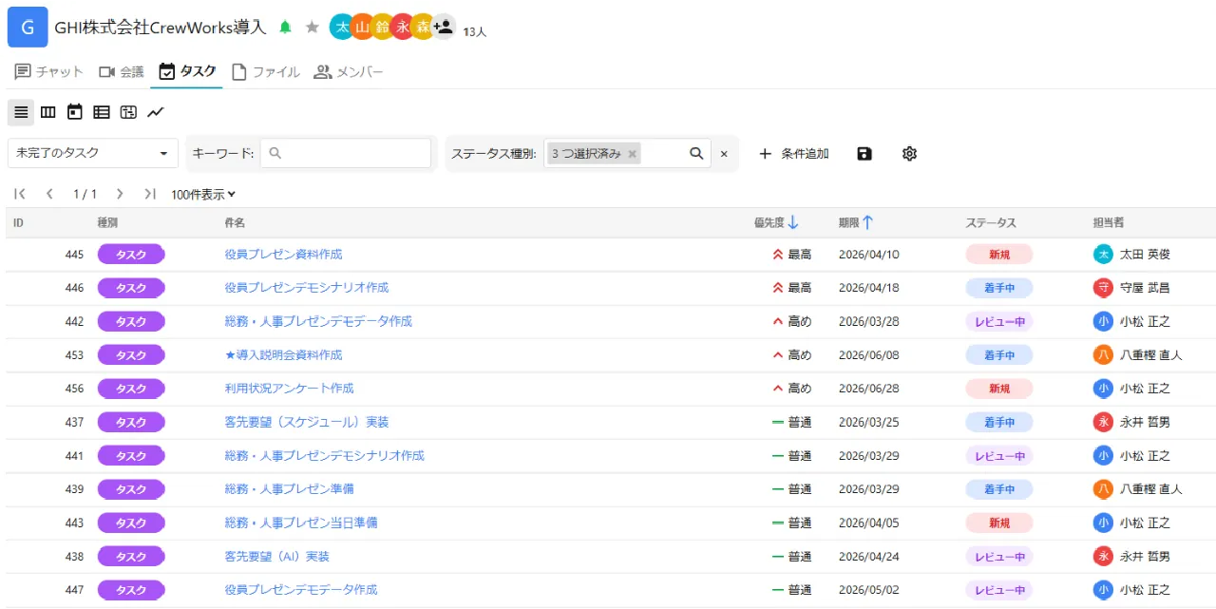Click the 新規 status badge for task 445
The height and width of the screenshot is (609, 1216).
click(x=998, y=254)
